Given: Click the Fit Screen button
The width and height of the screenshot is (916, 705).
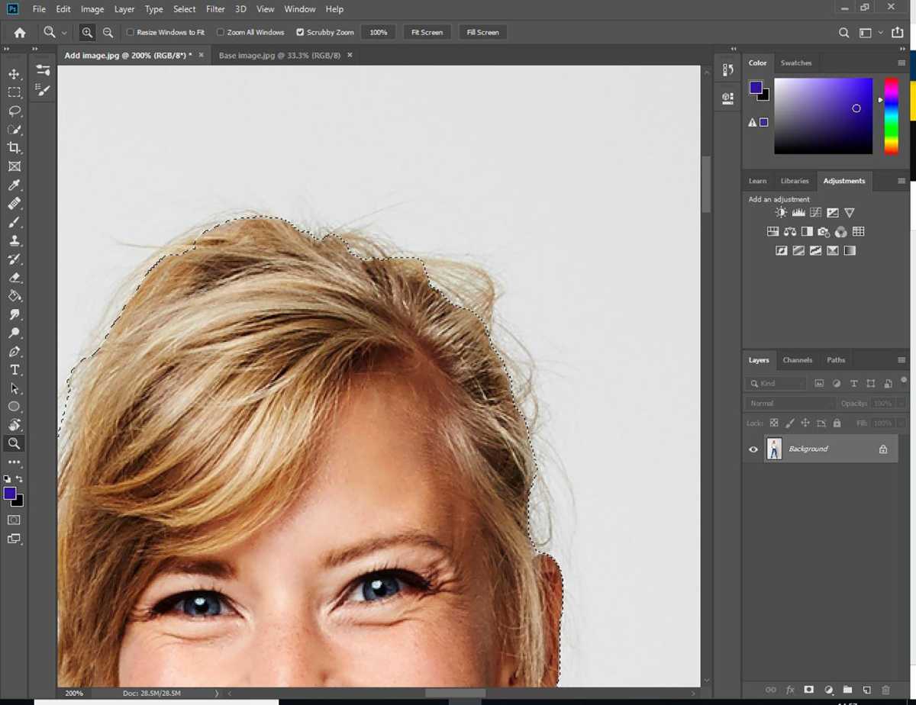Looking at the screenshot, I should (x=427, y=33).
